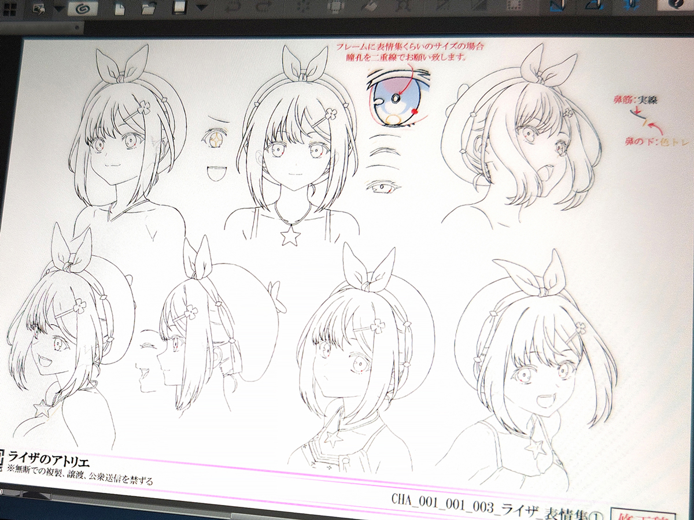The image size is (694, 520).
Task: Open the quick access icon
Action: (39, 9)
